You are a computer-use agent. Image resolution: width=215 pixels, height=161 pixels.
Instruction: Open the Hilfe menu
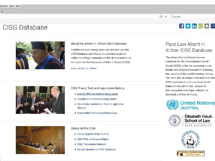click(18, 6)
